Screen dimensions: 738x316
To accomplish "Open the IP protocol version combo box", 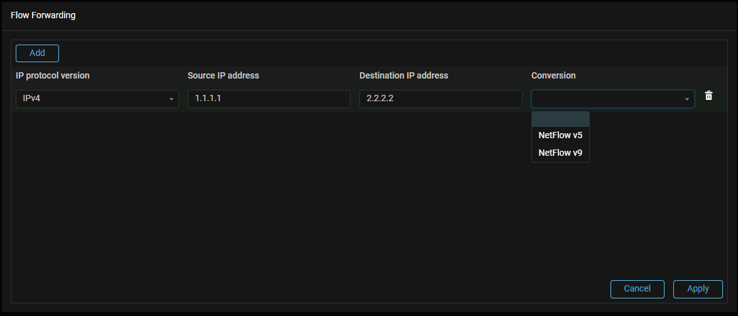I will point(97,99).
